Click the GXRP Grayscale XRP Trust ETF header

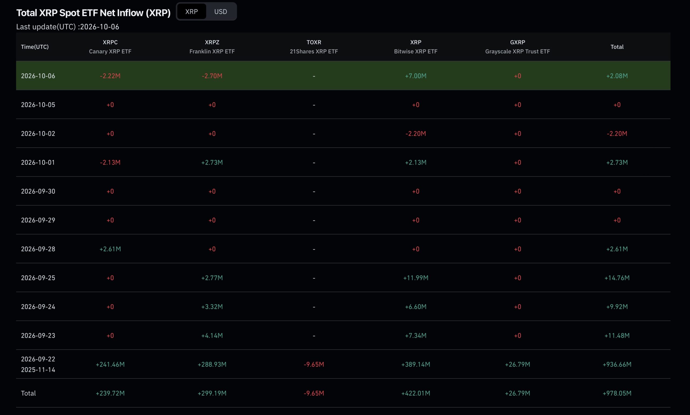click(x=517, y=47)
